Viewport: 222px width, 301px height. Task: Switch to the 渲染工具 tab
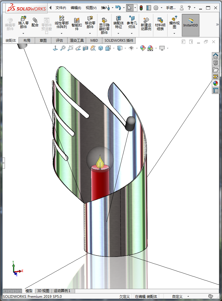point(77,41)
